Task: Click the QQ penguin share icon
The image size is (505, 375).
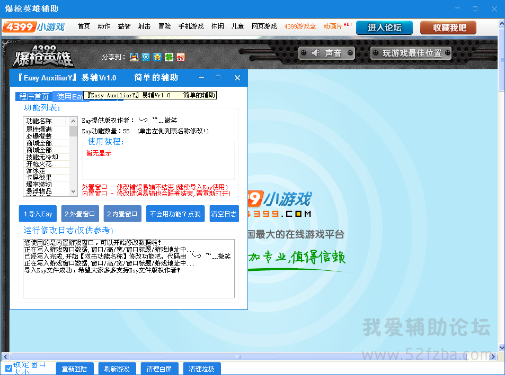Action: coord(134,57)
